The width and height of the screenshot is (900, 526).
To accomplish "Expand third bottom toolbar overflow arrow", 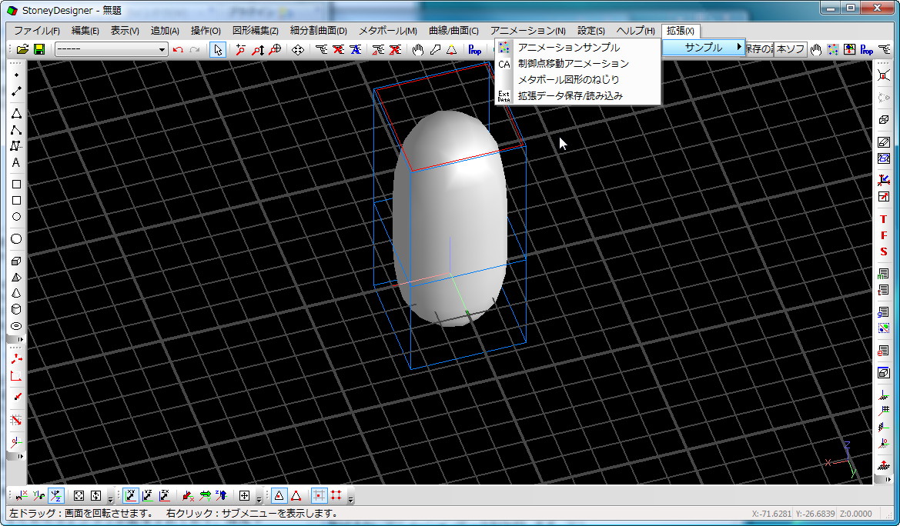I will tap(351, 499).
